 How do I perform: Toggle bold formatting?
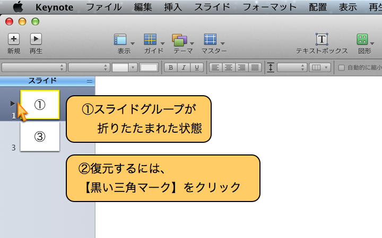point(171,68)
